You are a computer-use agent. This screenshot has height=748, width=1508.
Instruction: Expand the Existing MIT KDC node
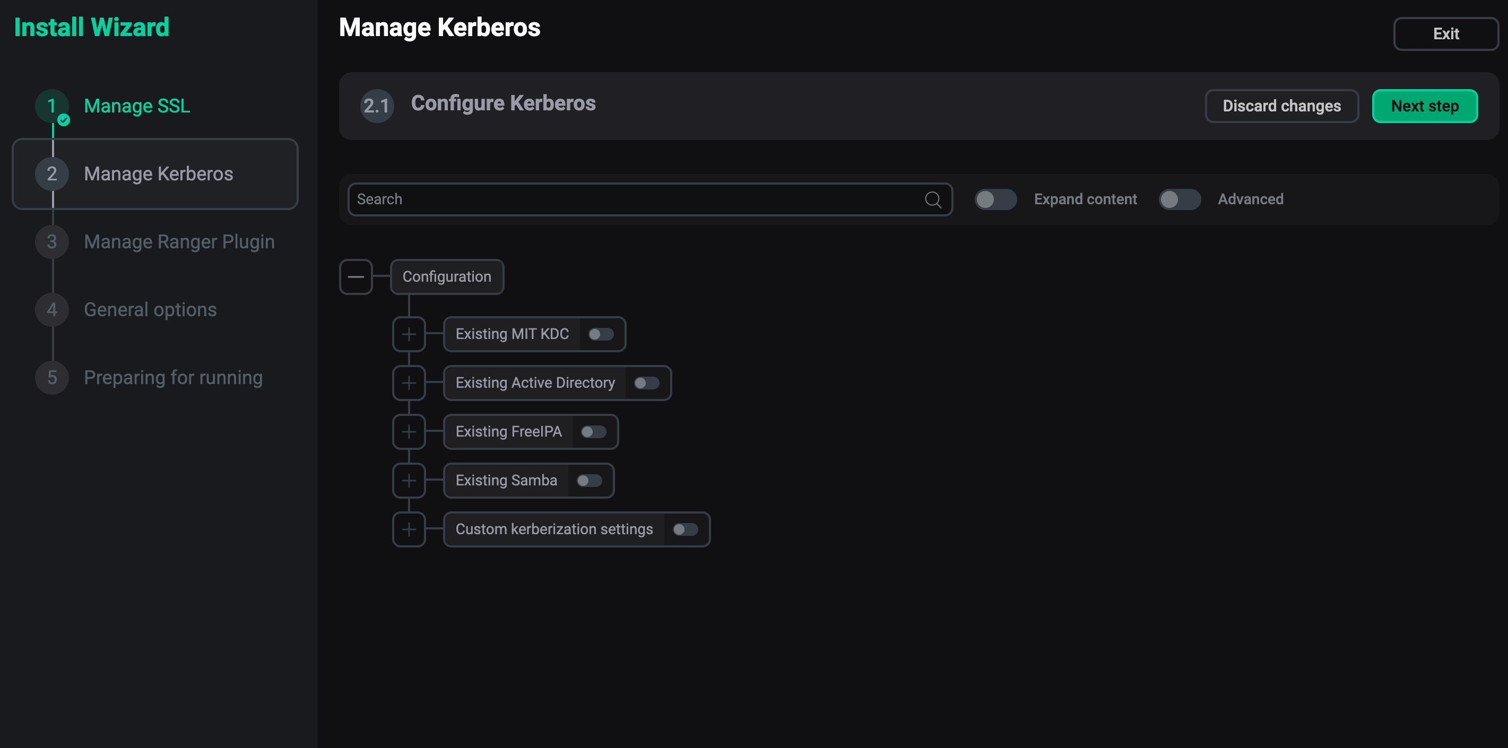click(409, 334)
